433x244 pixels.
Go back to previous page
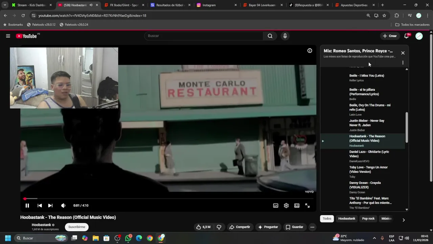pyautogui.click(x=5, y=16)
